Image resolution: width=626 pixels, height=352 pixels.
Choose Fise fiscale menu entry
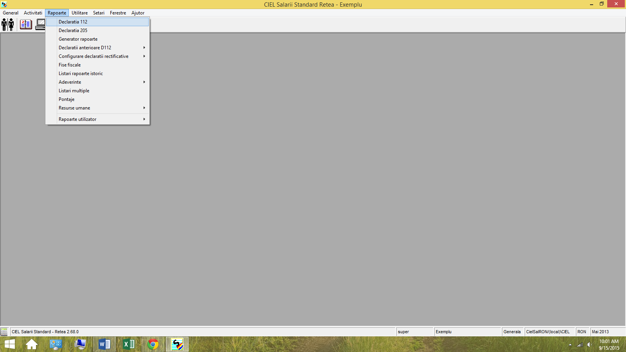click(97, 65)
